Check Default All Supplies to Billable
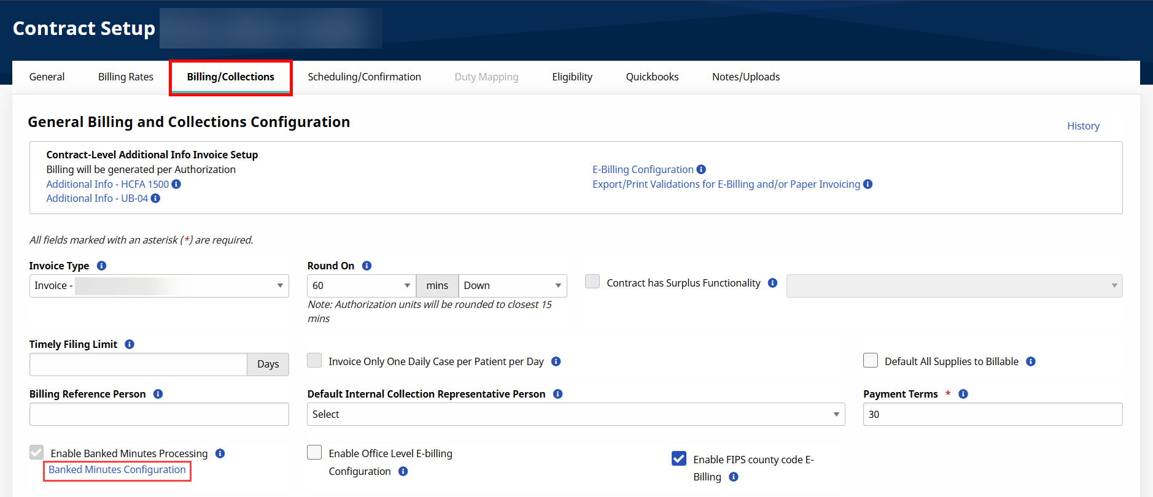 (871, 361)
